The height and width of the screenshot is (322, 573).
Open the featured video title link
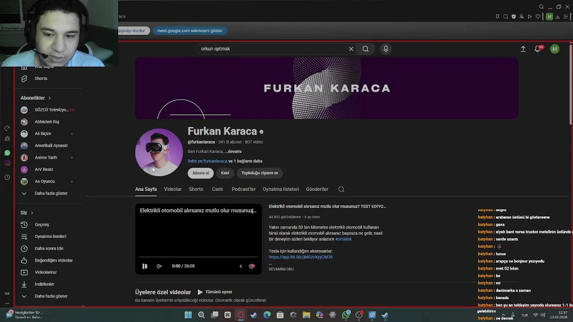click(327, 207)
